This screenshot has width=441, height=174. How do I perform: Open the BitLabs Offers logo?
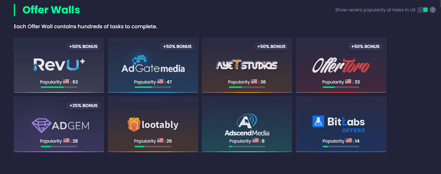(x=339, y=124)
